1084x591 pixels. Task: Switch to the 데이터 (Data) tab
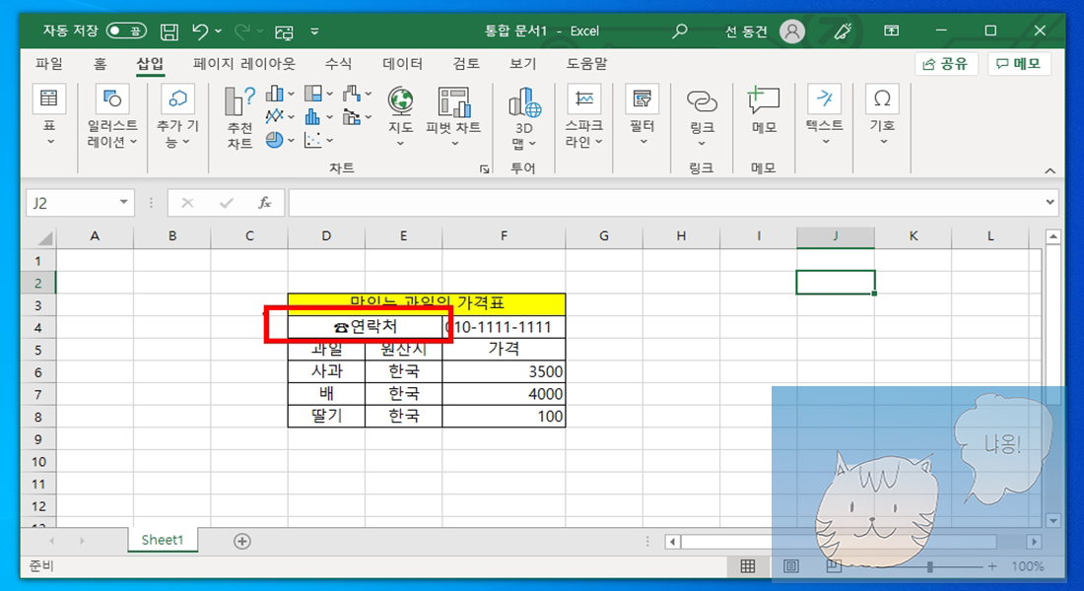pyautogui.click(x=402, y=64)
